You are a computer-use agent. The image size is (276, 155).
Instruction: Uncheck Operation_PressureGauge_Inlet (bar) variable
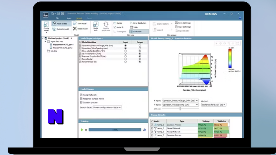coord(80,45)
